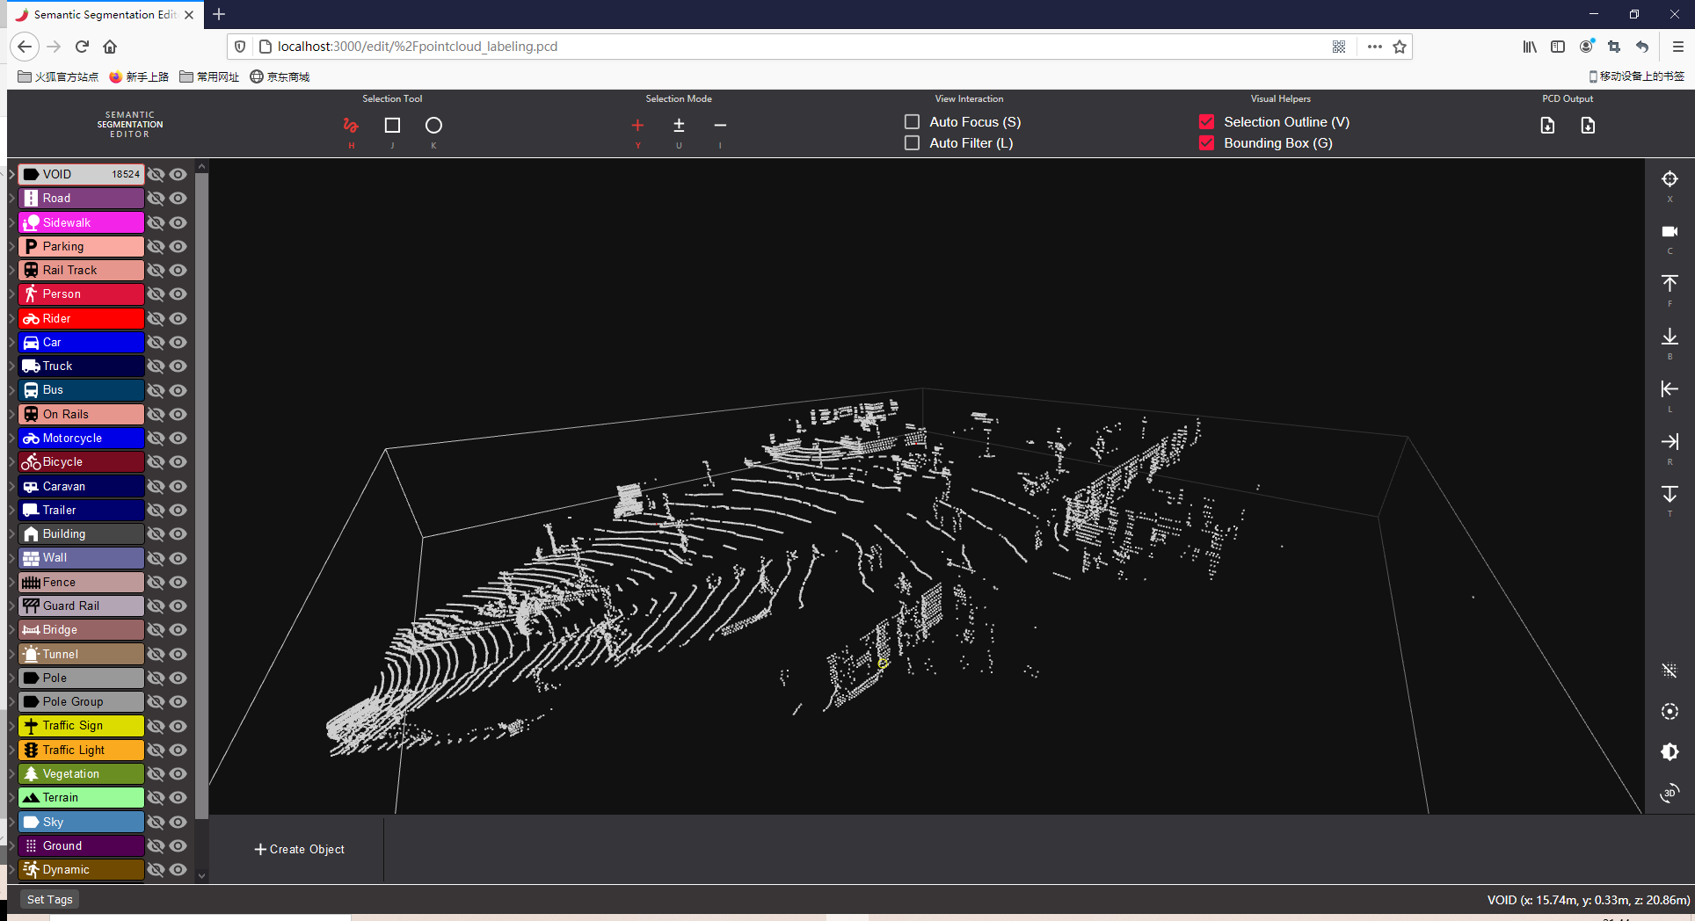Expand the Building class entry
The image size is (1695, 921).
[x=9, y=533]
